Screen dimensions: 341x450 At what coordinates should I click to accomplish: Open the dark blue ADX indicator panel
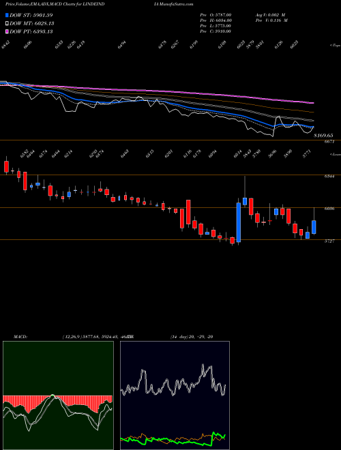pos(175,395)
